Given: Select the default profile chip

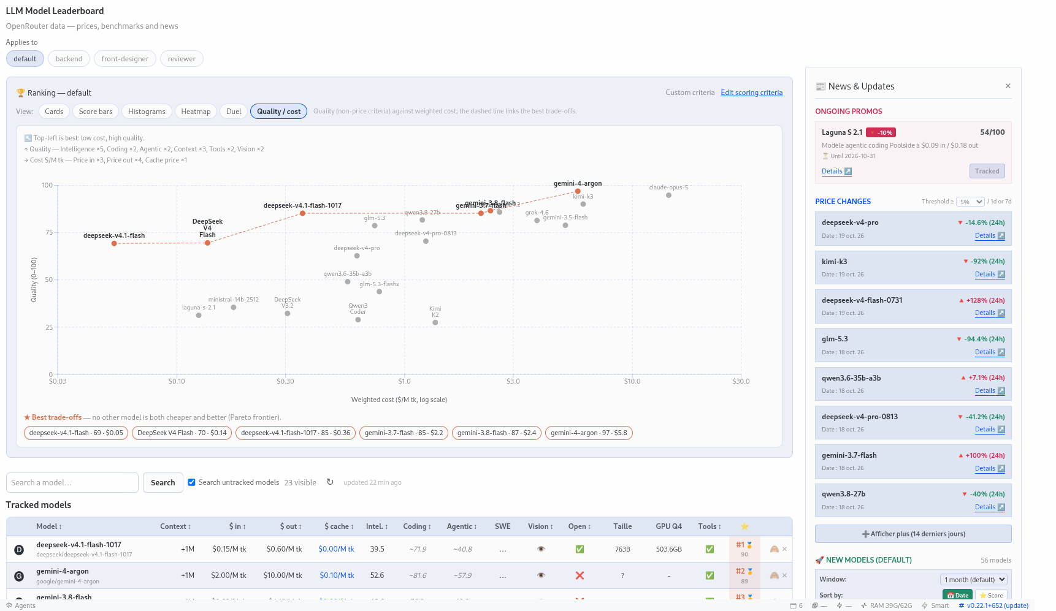Looking at the screenshot, I should [25, 59].
